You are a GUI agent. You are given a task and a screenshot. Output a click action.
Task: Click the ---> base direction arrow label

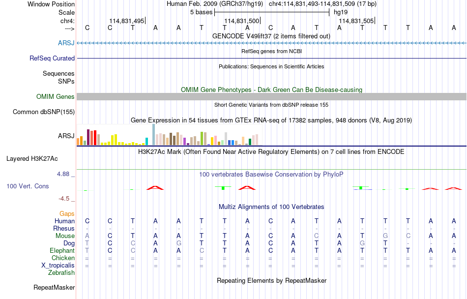click(69, 29)
